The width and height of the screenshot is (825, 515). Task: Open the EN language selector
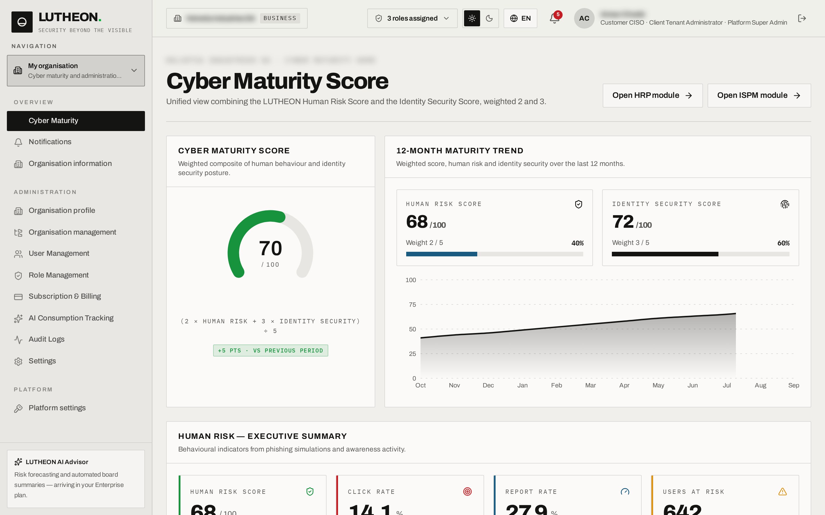coord(520,18)
